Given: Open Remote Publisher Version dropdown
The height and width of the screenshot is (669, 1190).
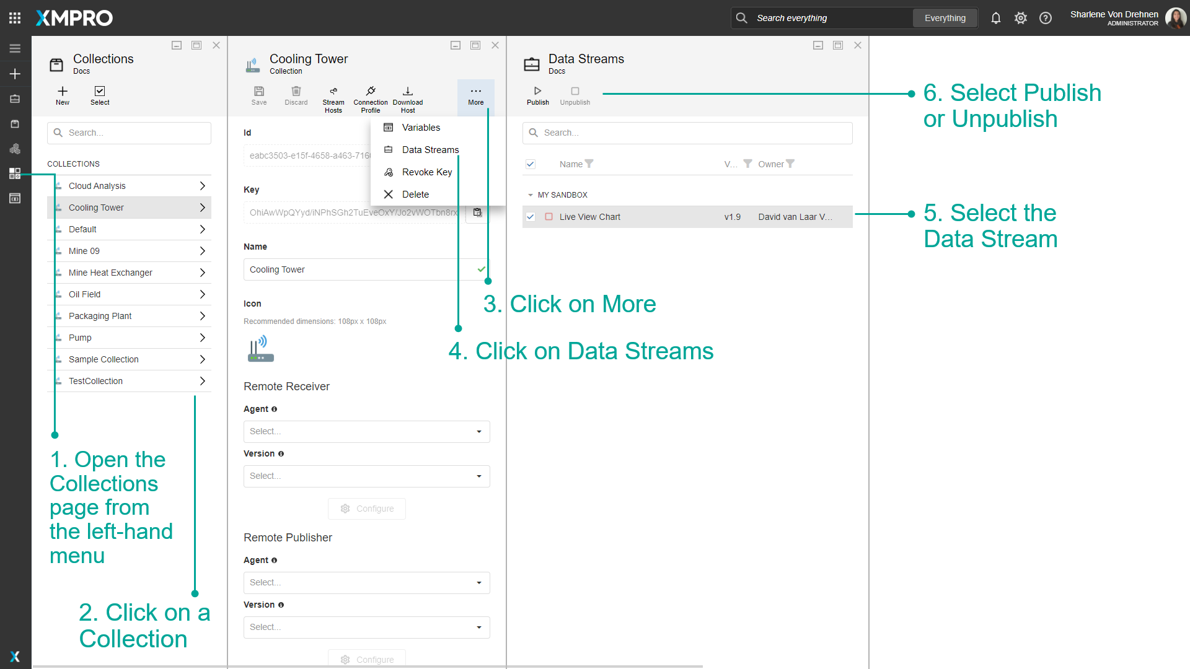Looking at the screenshot, I should (366, 627).
